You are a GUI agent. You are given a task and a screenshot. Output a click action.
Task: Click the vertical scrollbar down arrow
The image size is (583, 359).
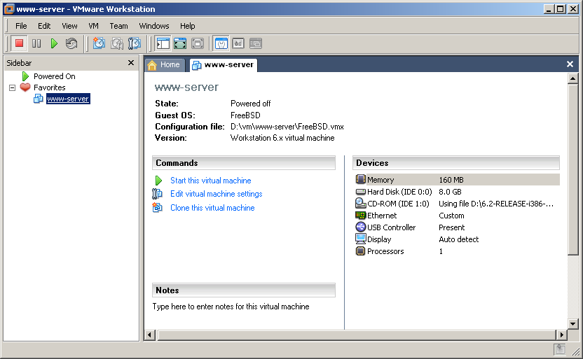pos(572,324)
